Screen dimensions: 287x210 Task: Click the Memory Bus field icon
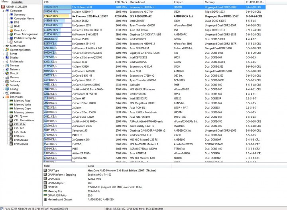45,191
